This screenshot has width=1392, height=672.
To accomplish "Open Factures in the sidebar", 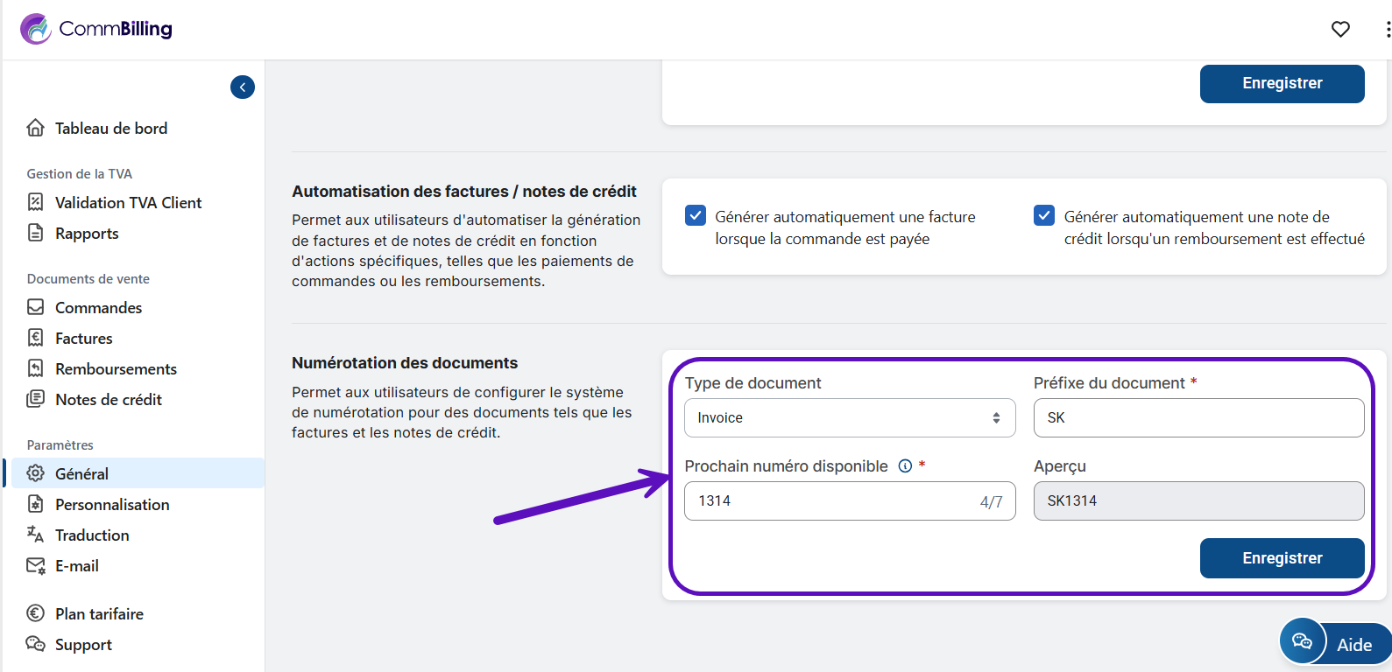I will pos(83,339).
